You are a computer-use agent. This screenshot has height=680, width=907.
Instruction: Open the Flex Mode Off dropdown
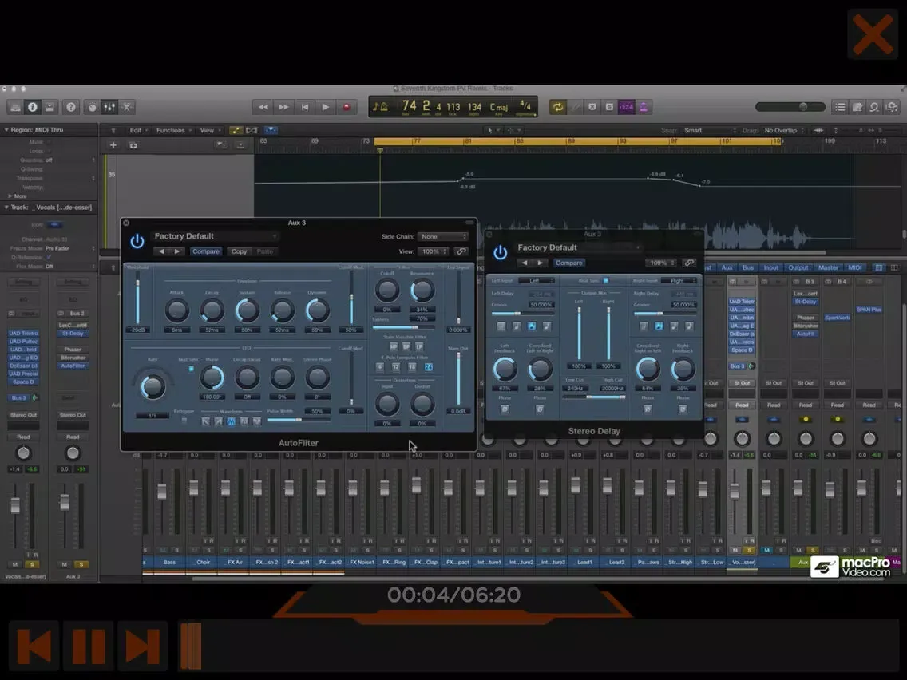point(69,267)
